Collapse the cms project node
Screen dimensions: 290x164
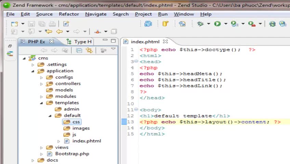click(24, 58)
